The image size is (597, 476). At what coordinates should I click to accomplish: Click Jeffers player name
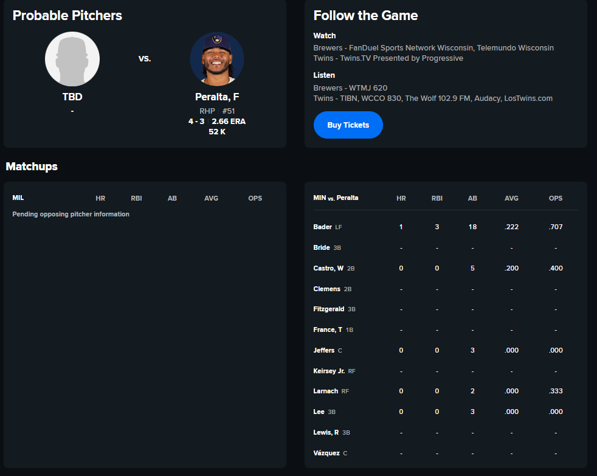(x=323, y=350)
